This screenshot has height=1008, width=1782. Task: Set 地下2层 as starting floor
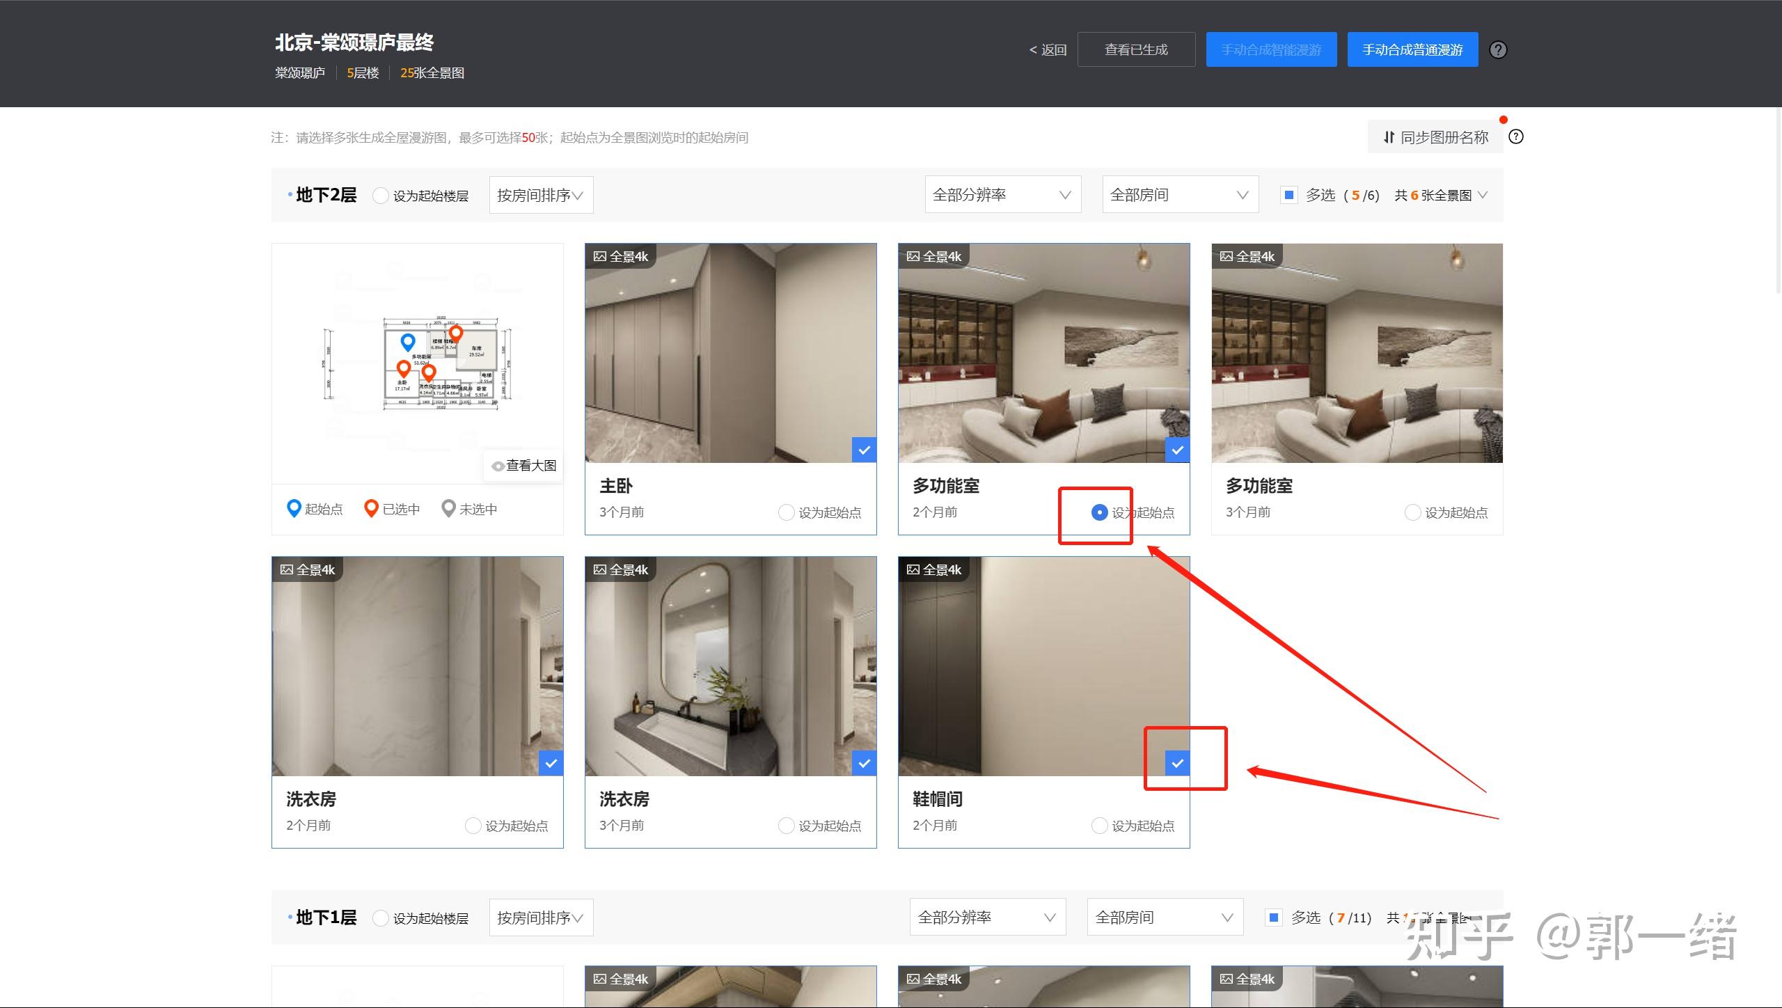[x=380, y=196]
